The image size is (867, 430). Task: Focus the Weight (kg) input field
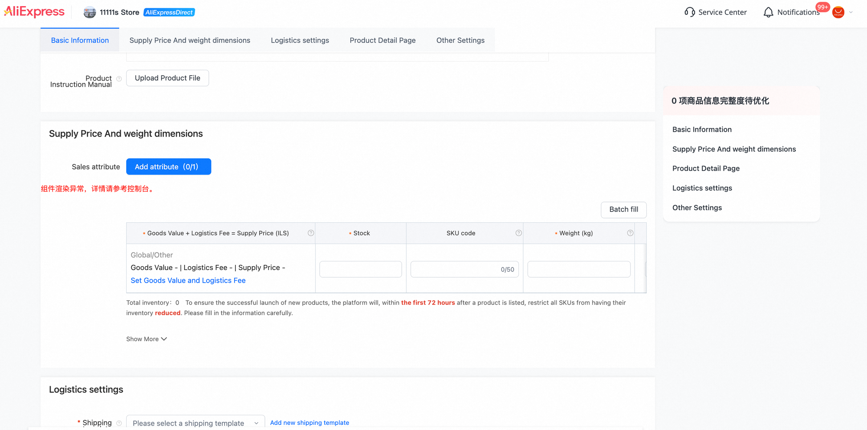[579, 269]
